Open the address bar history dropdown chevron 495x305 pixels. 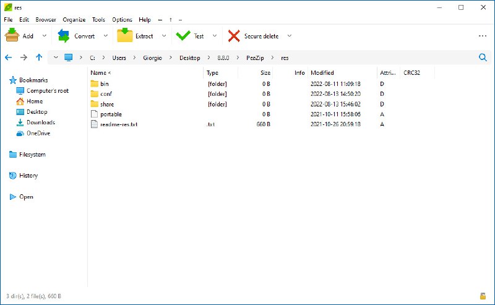click(x=56, y=58)
